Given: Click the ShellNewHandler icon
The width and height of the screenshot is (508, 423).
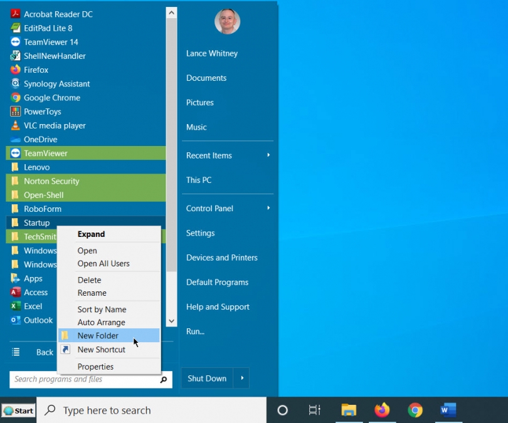Looking at the screenshot, I should click(x=15, y=56).
